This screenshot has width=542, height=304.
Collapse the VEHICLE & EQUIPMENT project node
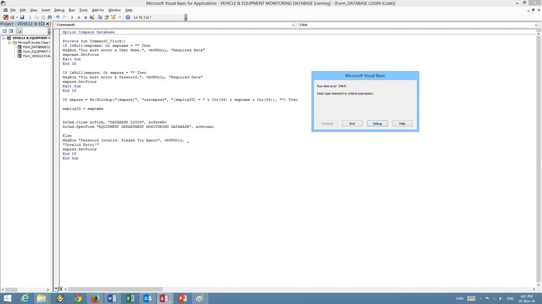[x=4, y=38]
